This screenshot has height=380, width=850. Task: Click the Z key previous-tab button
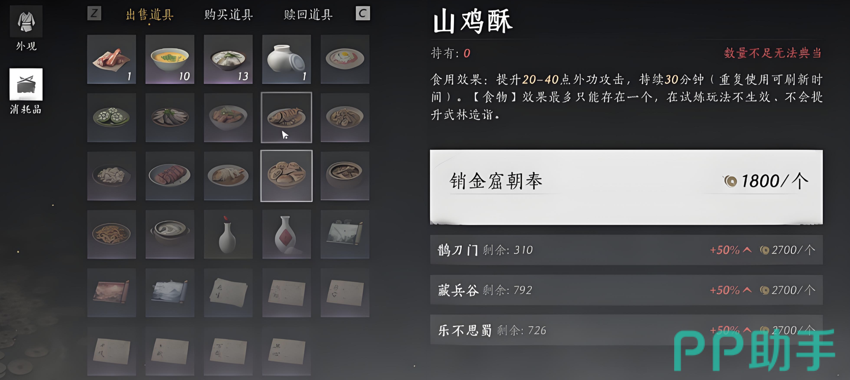pyautogui.click(x=94, y=14)
